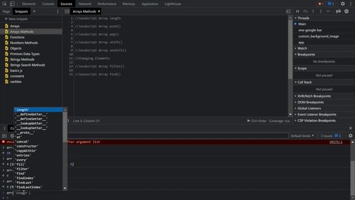Toggle pause on exceptions
The height and width of the screenshot is (200, 355).
pyautogui.click(x=346, y=11)
